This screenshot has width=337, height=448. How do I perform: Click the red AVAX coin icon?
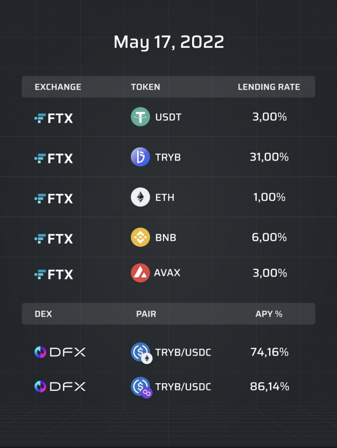pos(140,273)
